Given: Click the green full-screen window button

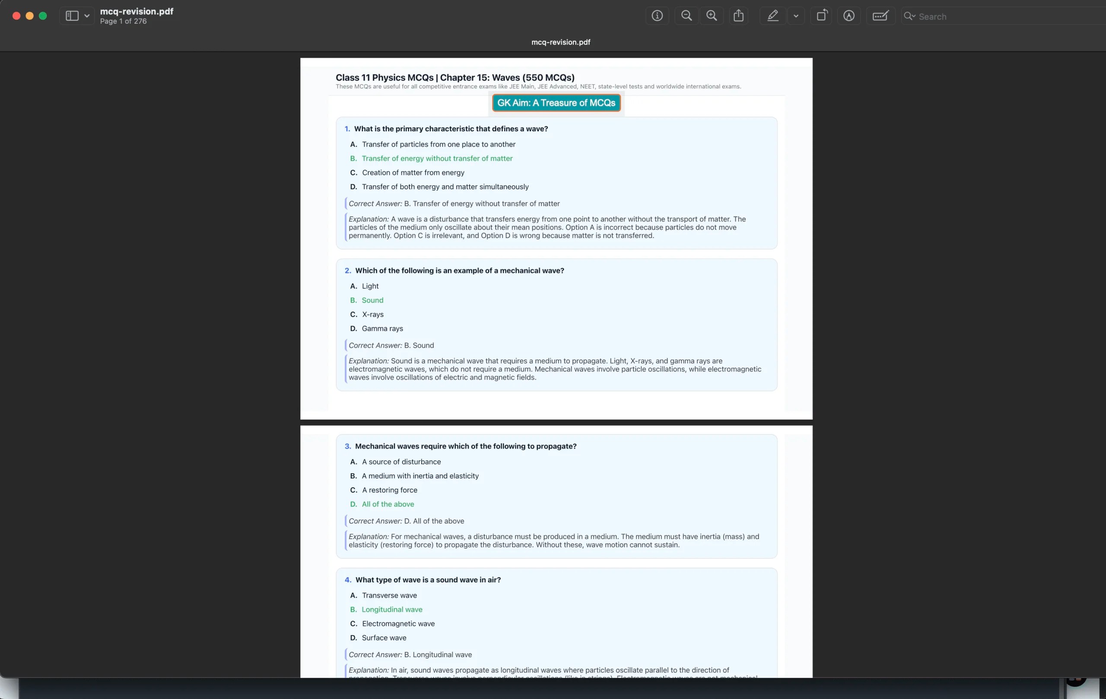Looking at the screenshot, I should click(x=43, y=16).
